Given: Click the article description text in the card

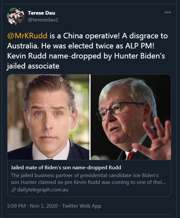Looking at the screenshot, I should point(88,179).
